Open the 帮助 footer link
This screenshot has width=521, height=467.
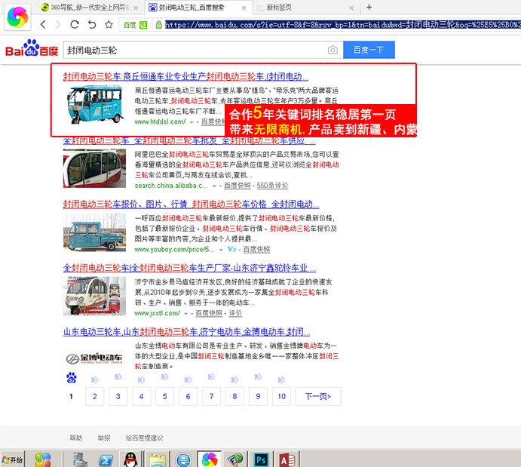[x=75, y=438]
